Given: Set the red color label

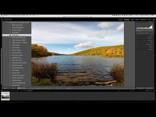Looking at the screenshot, I should pos(36,88).
